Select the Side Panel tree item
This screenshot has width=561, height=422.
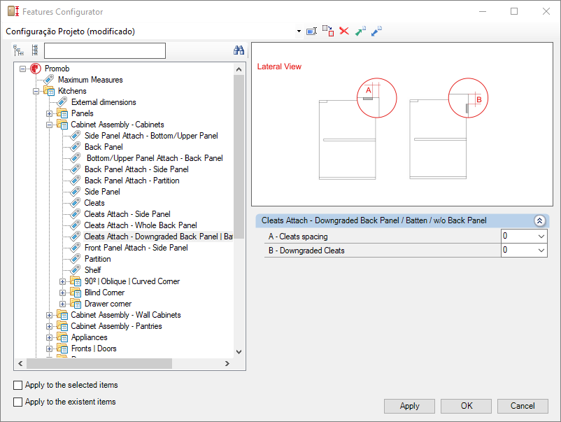[x=102, y=192]
